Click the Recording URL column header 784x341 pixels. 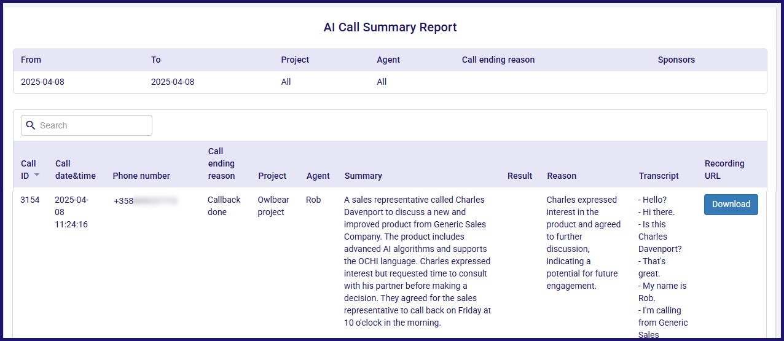coord(724,170)
